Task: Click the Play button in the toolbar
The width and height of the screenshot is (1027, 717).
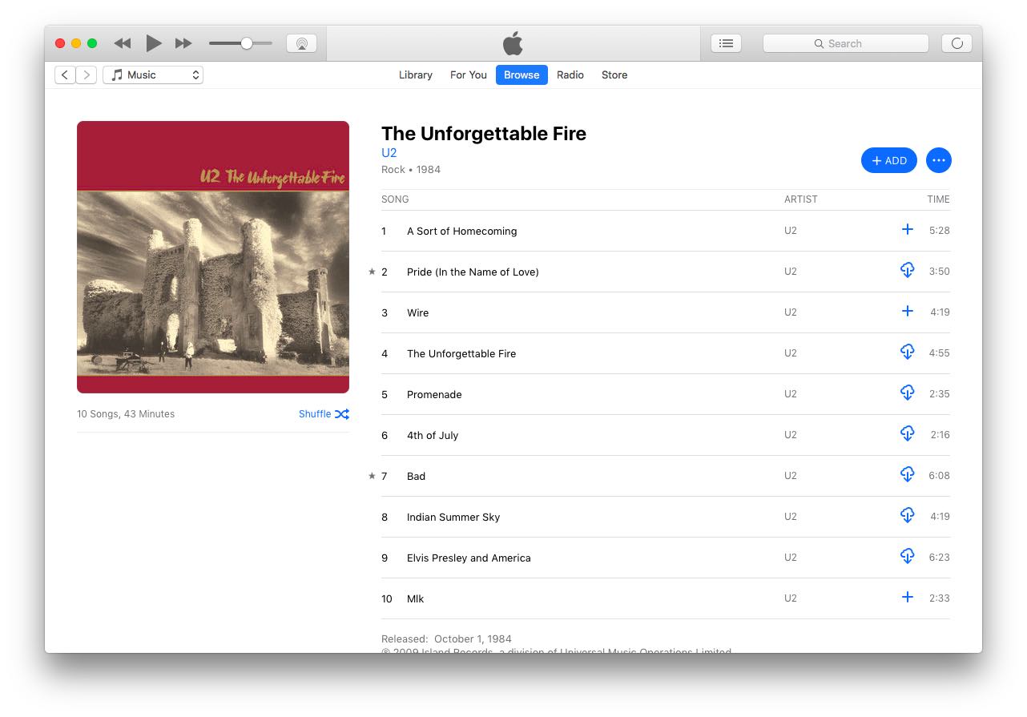Action: tap(154, 43)
